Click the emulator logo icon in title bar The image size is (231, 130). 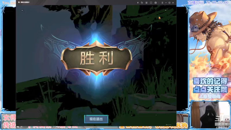19,2
